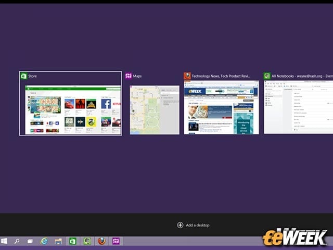Select the Maps icon on the taskbar
The image size is (333, 250).
[x=116, y=241]
